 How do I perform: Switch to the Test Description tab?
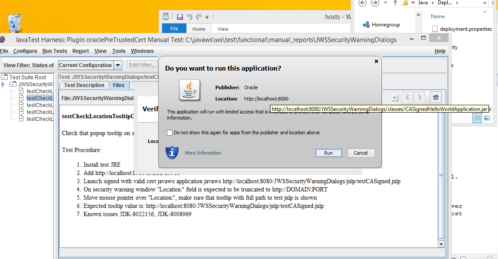pos(84,85)
